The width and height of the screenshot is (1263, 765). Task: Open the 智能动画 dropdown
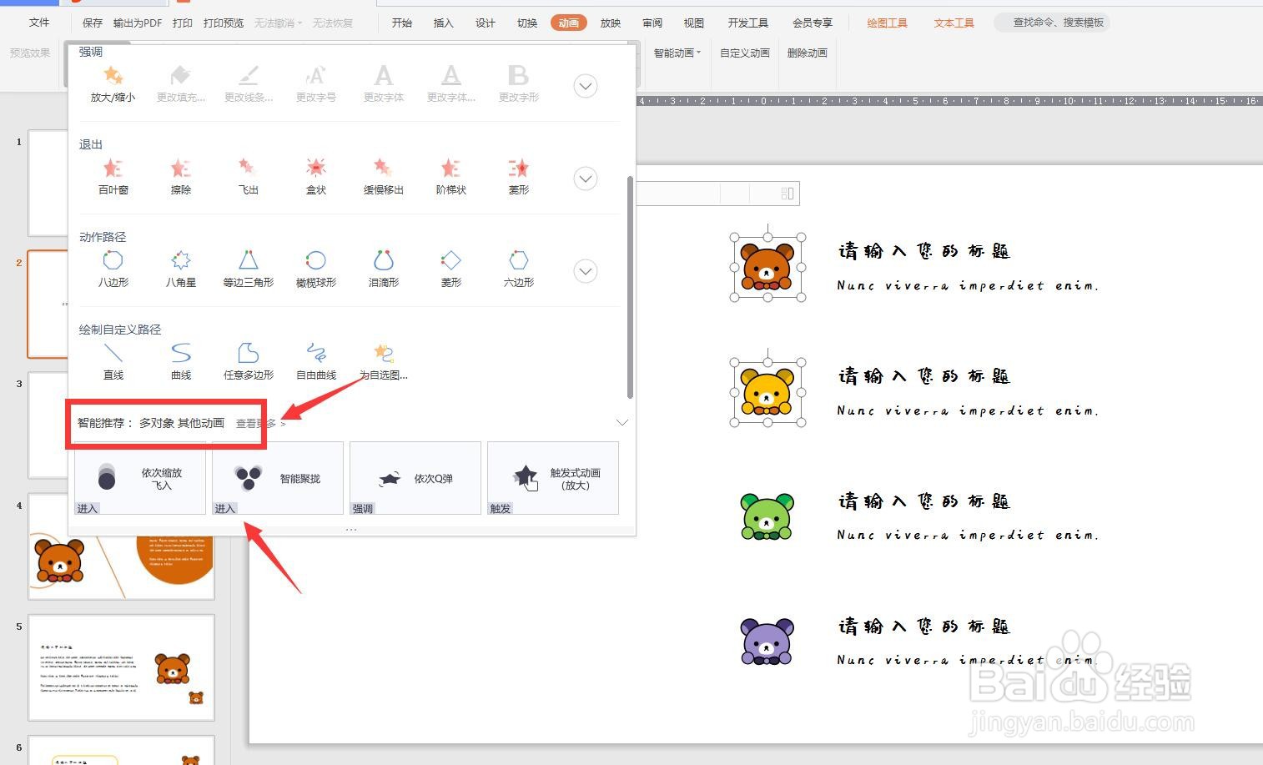click(x=677, y=53)
